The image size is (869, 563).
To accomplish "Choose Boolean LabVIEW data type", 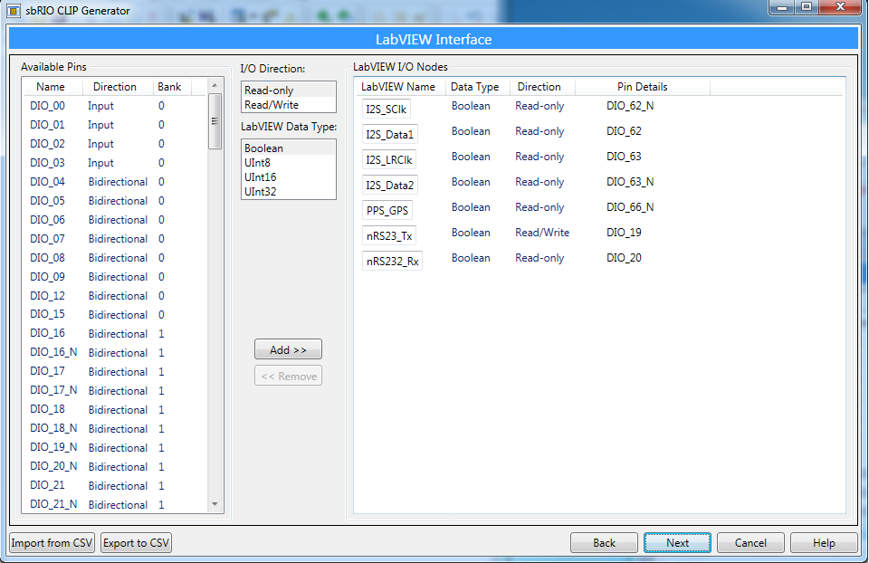I will coord(288,148).
